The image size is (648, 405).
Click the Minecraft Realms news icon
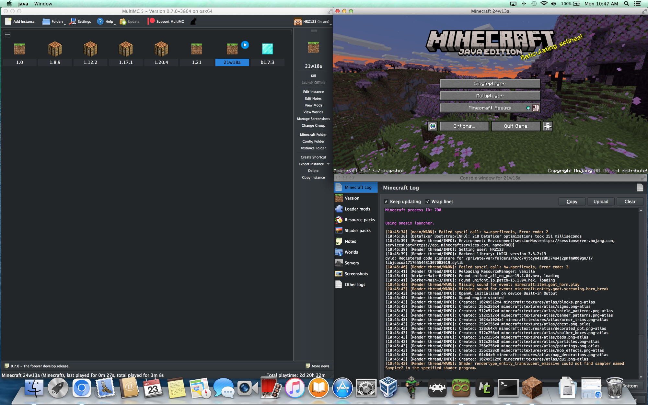click(x=536, y=108)
